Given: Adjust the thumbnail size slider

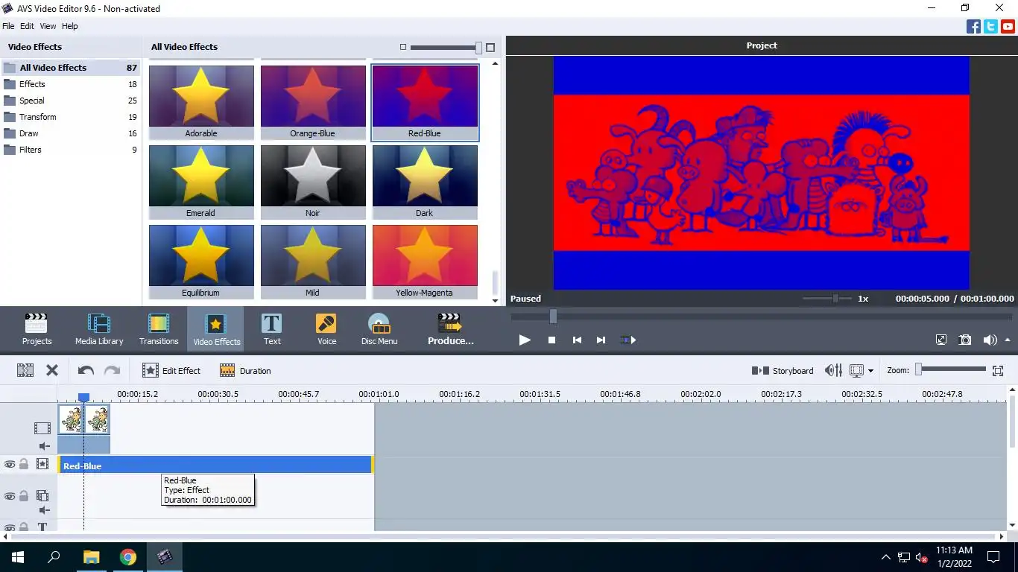Looking at the screenshot, I should tap(446, 47).
